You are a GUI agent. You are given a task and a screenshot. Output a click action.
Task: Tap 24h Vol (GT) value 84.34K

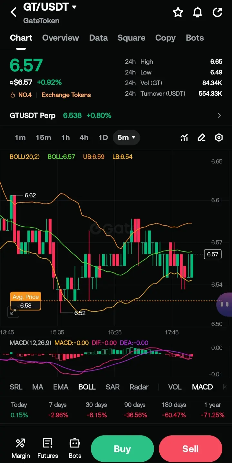212,83
